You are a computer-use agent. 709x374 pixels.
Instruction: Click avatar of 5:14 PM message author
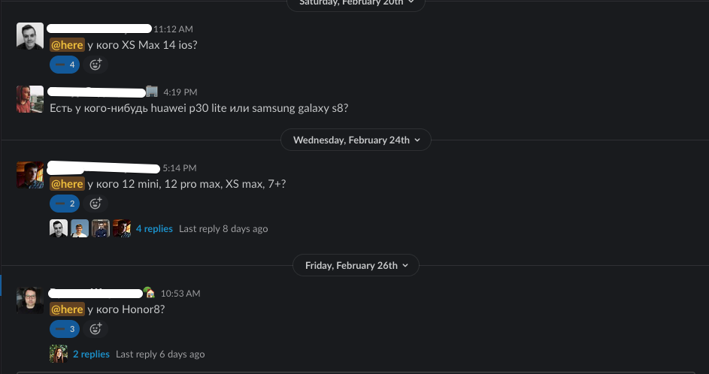pos(30,175)
